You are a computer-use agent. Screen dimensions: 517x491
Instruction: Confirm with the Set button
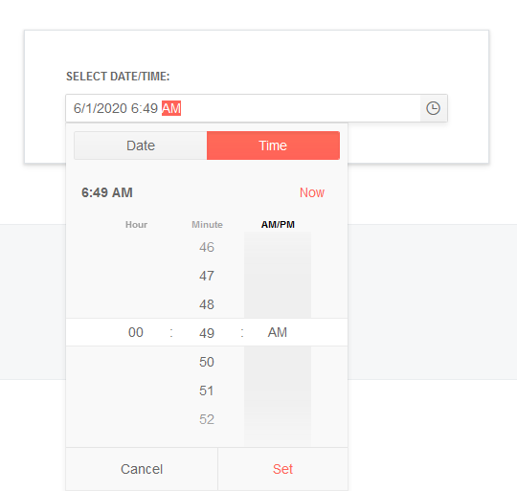(x=282, y=469)
